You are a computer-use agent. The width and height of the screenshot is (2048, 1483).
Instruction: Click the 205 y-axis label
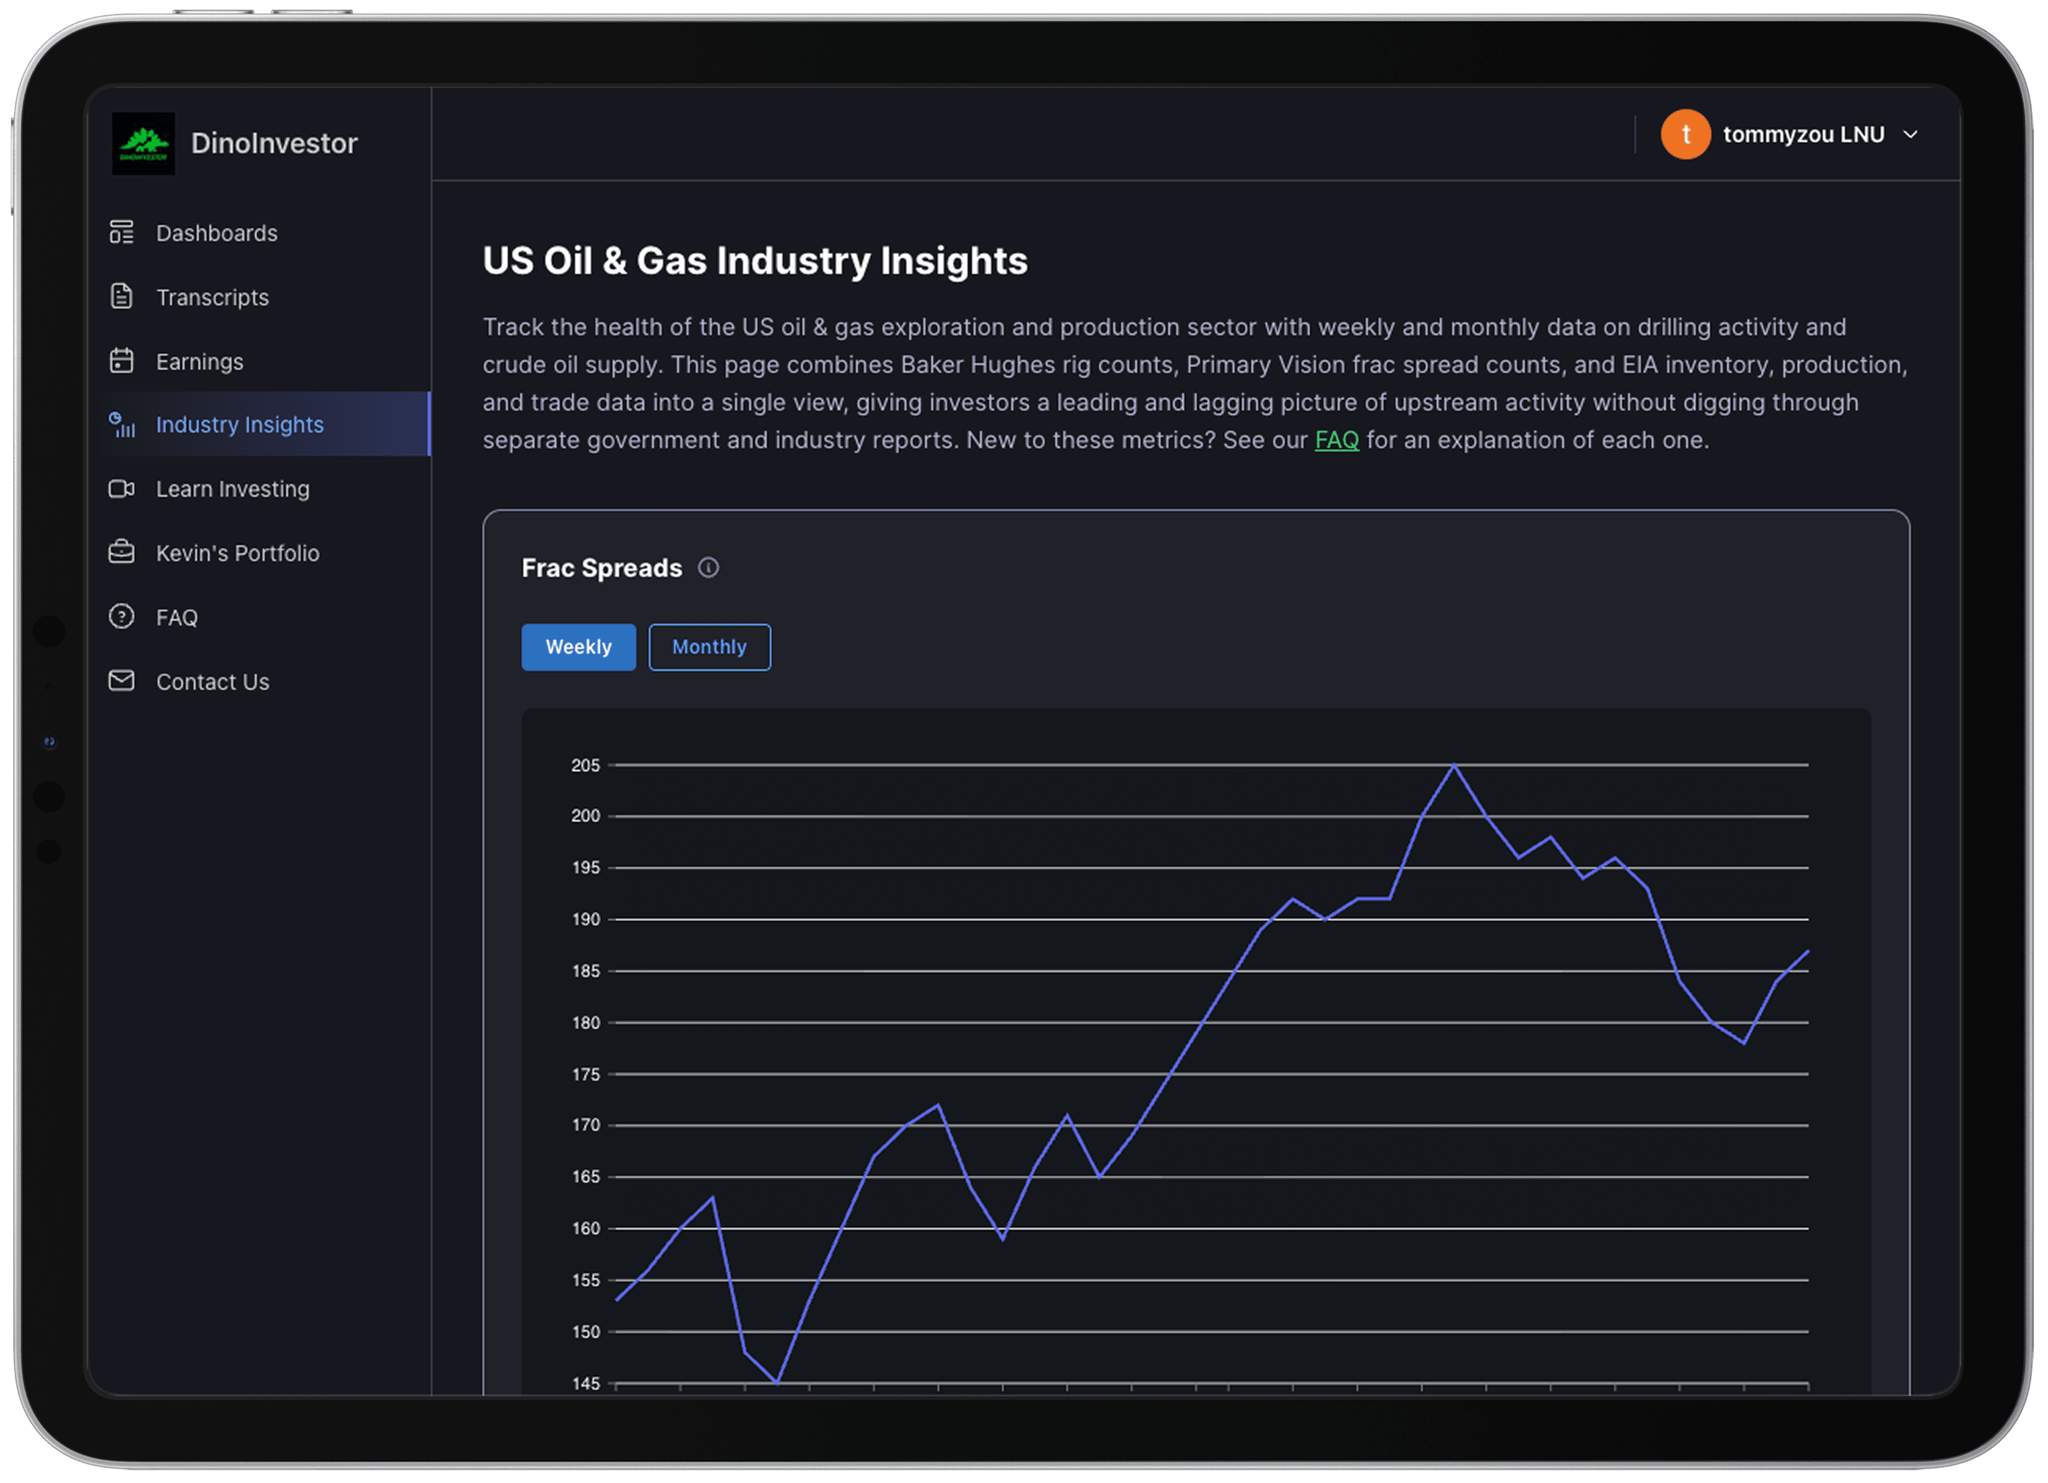click(586, 765)
